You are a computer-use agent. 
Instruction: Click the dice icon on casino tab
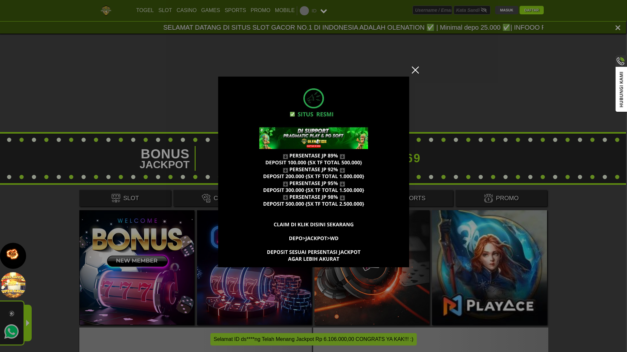206,198
